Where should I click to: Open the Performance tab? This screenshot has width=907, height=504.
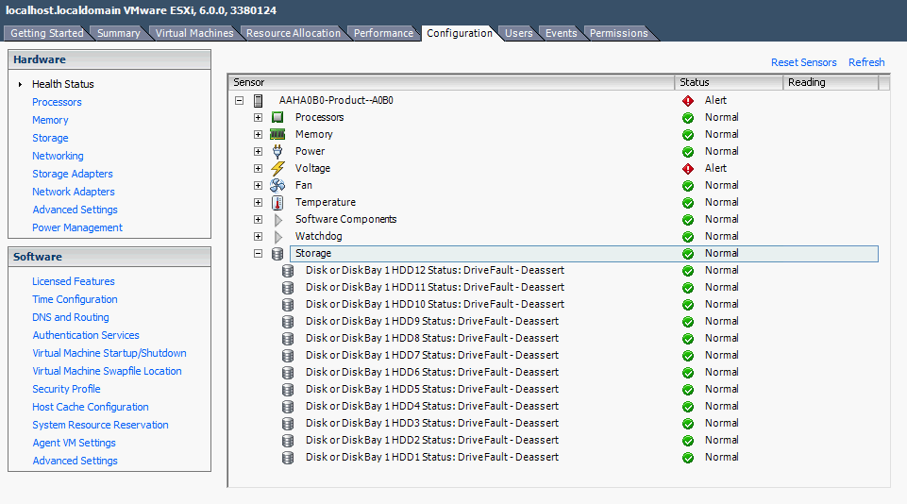point(383,34)
